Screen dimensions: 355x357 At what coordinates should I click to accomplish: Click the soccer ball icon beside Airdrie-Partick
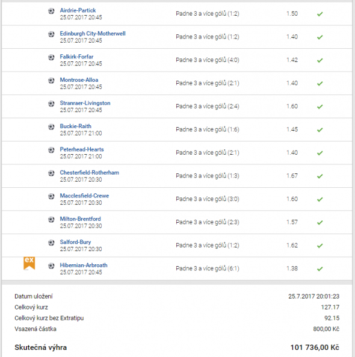tap(51, 11)
